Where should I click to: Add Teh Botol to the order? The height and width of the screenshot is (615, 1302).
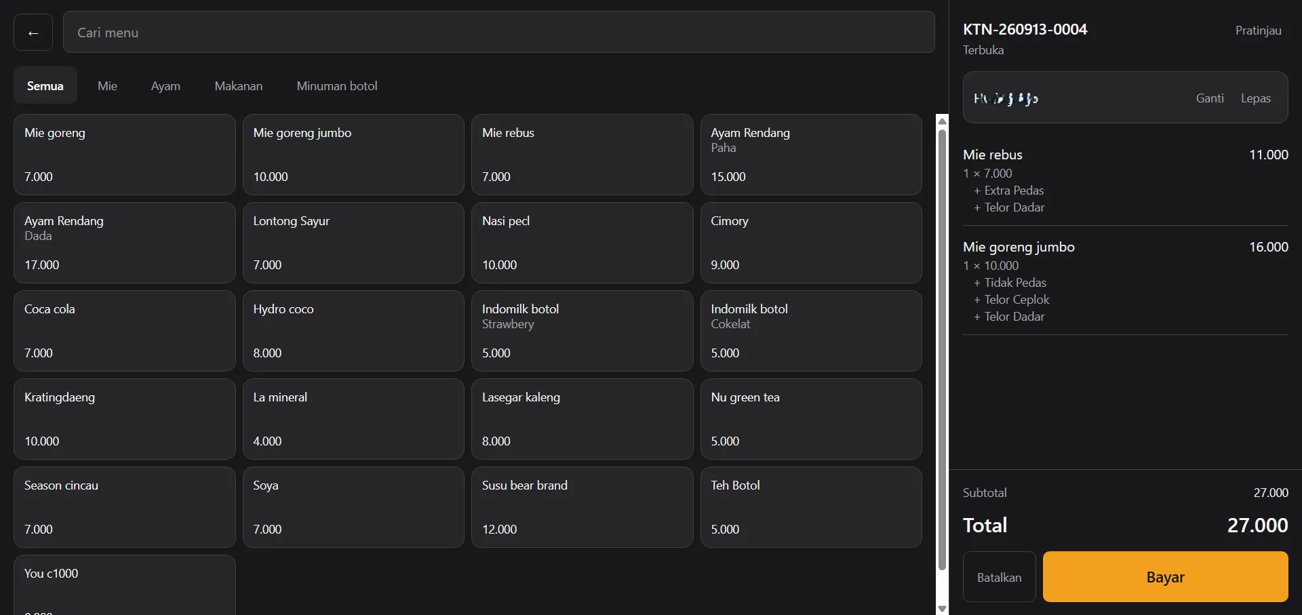811,507
